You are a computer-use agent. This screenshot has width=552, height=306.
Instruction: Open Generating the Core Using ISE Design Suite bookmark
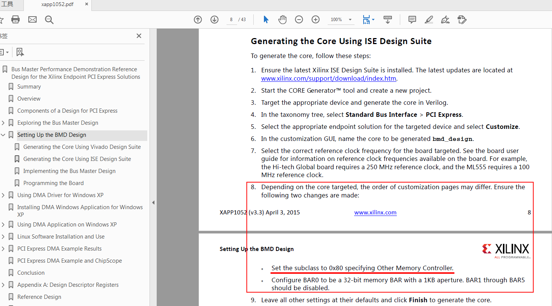(77, 159)
